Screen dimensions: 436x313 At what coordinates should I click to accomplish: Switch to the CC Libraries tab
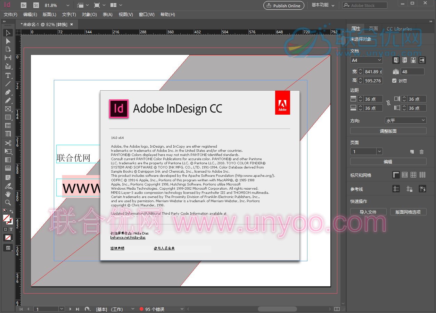(399, 29)
